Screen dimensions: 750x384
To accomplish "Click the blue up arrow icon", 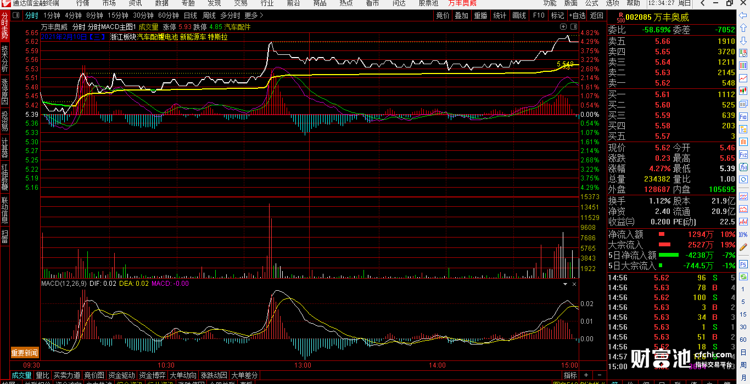I will [743, 27].
